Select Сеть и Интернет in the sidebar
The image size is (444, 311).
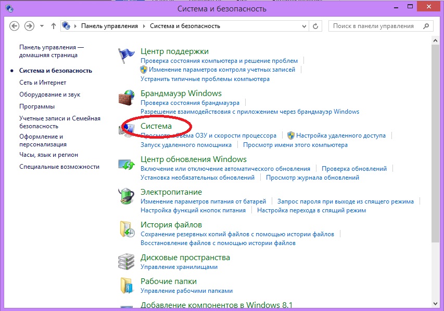click(x=43, y=83)
